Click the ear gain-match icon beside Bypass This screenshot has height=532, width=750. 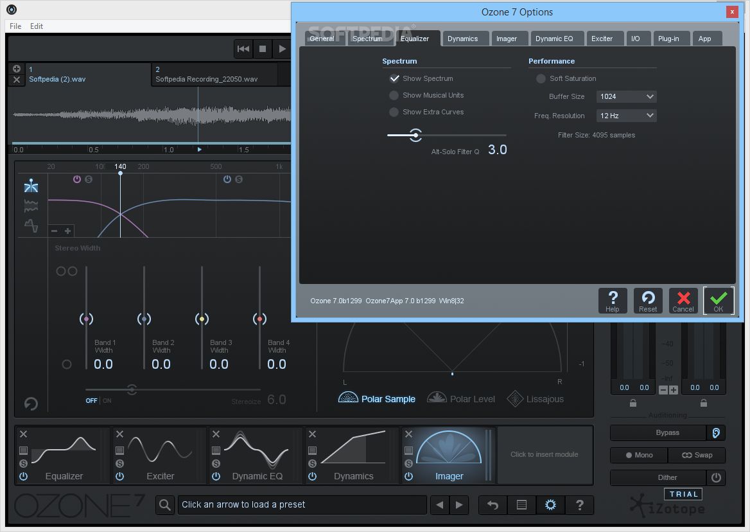716,432
